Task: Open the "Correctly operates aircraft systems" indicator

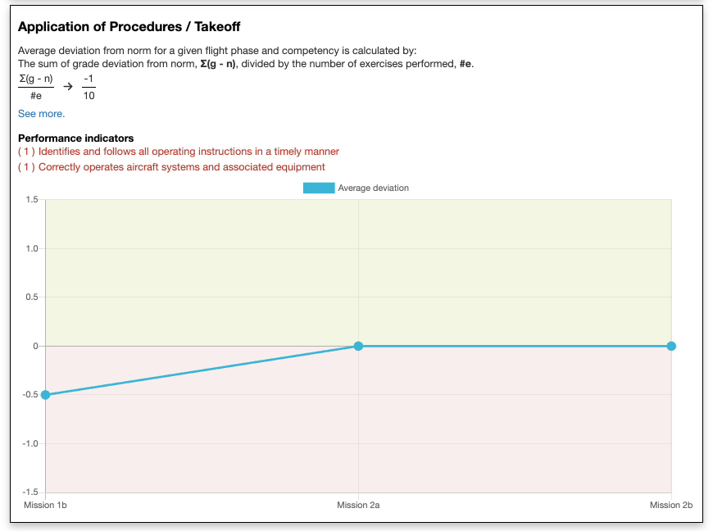Action: coord(171,167)
